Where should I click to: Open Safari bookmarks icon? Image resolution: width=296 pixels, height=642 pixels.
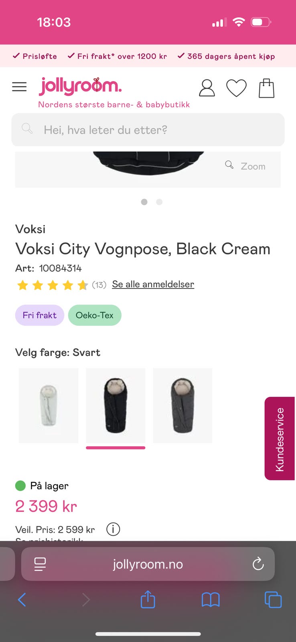(x=211, y=600)
